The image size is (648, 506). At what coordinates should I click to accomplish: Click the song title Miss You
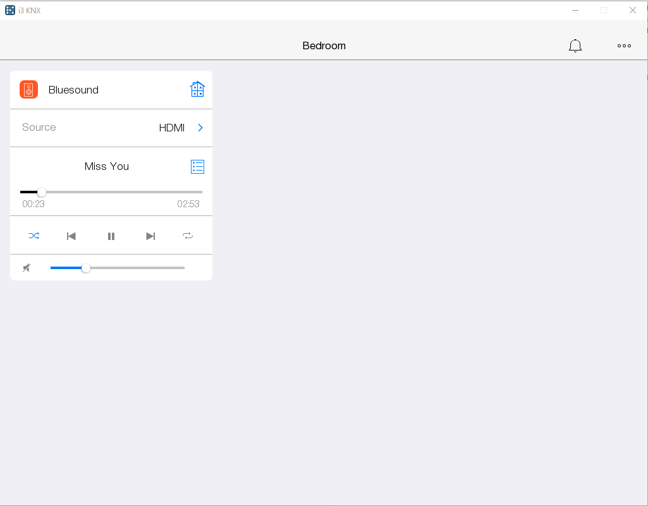click(x=106, y=166)
